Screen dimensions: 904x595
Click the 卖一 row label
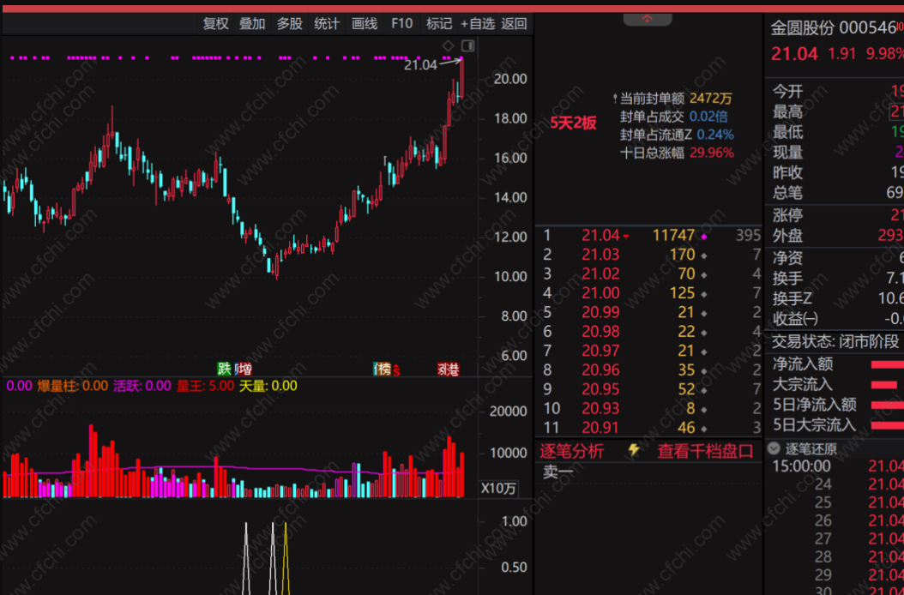click(558, 472)
